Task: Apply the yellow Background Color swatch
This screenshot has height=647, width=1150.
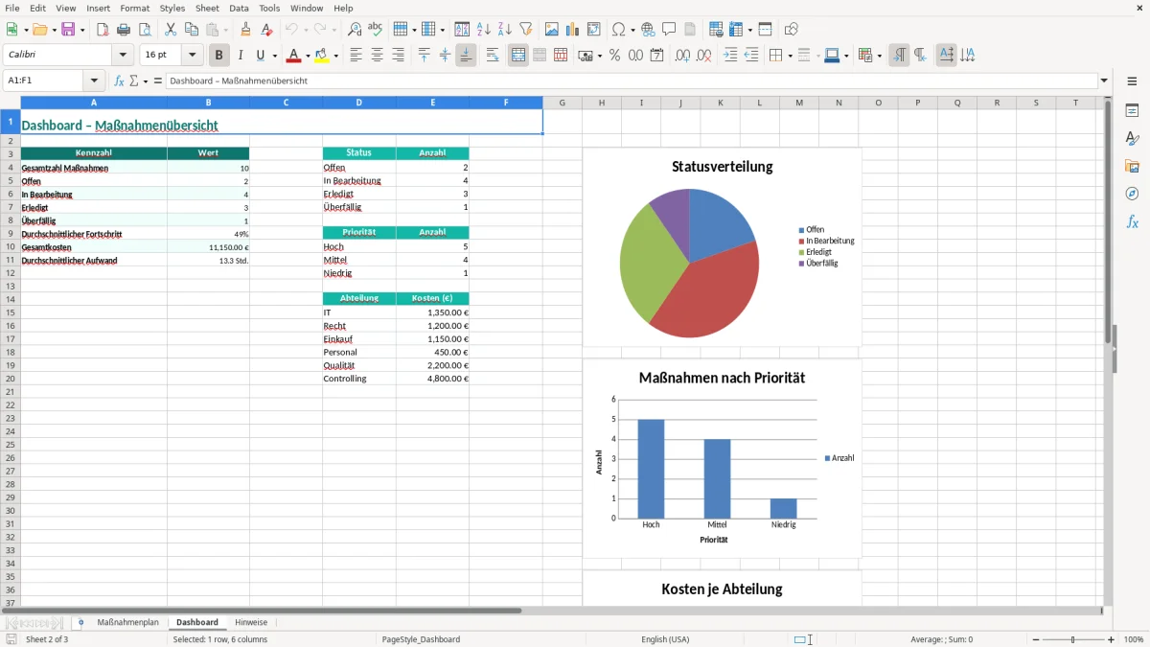Action: 322,56
